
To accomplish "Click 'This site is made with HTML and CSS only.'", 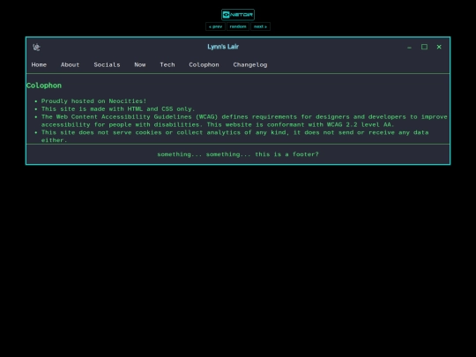I will coord(118,109).
